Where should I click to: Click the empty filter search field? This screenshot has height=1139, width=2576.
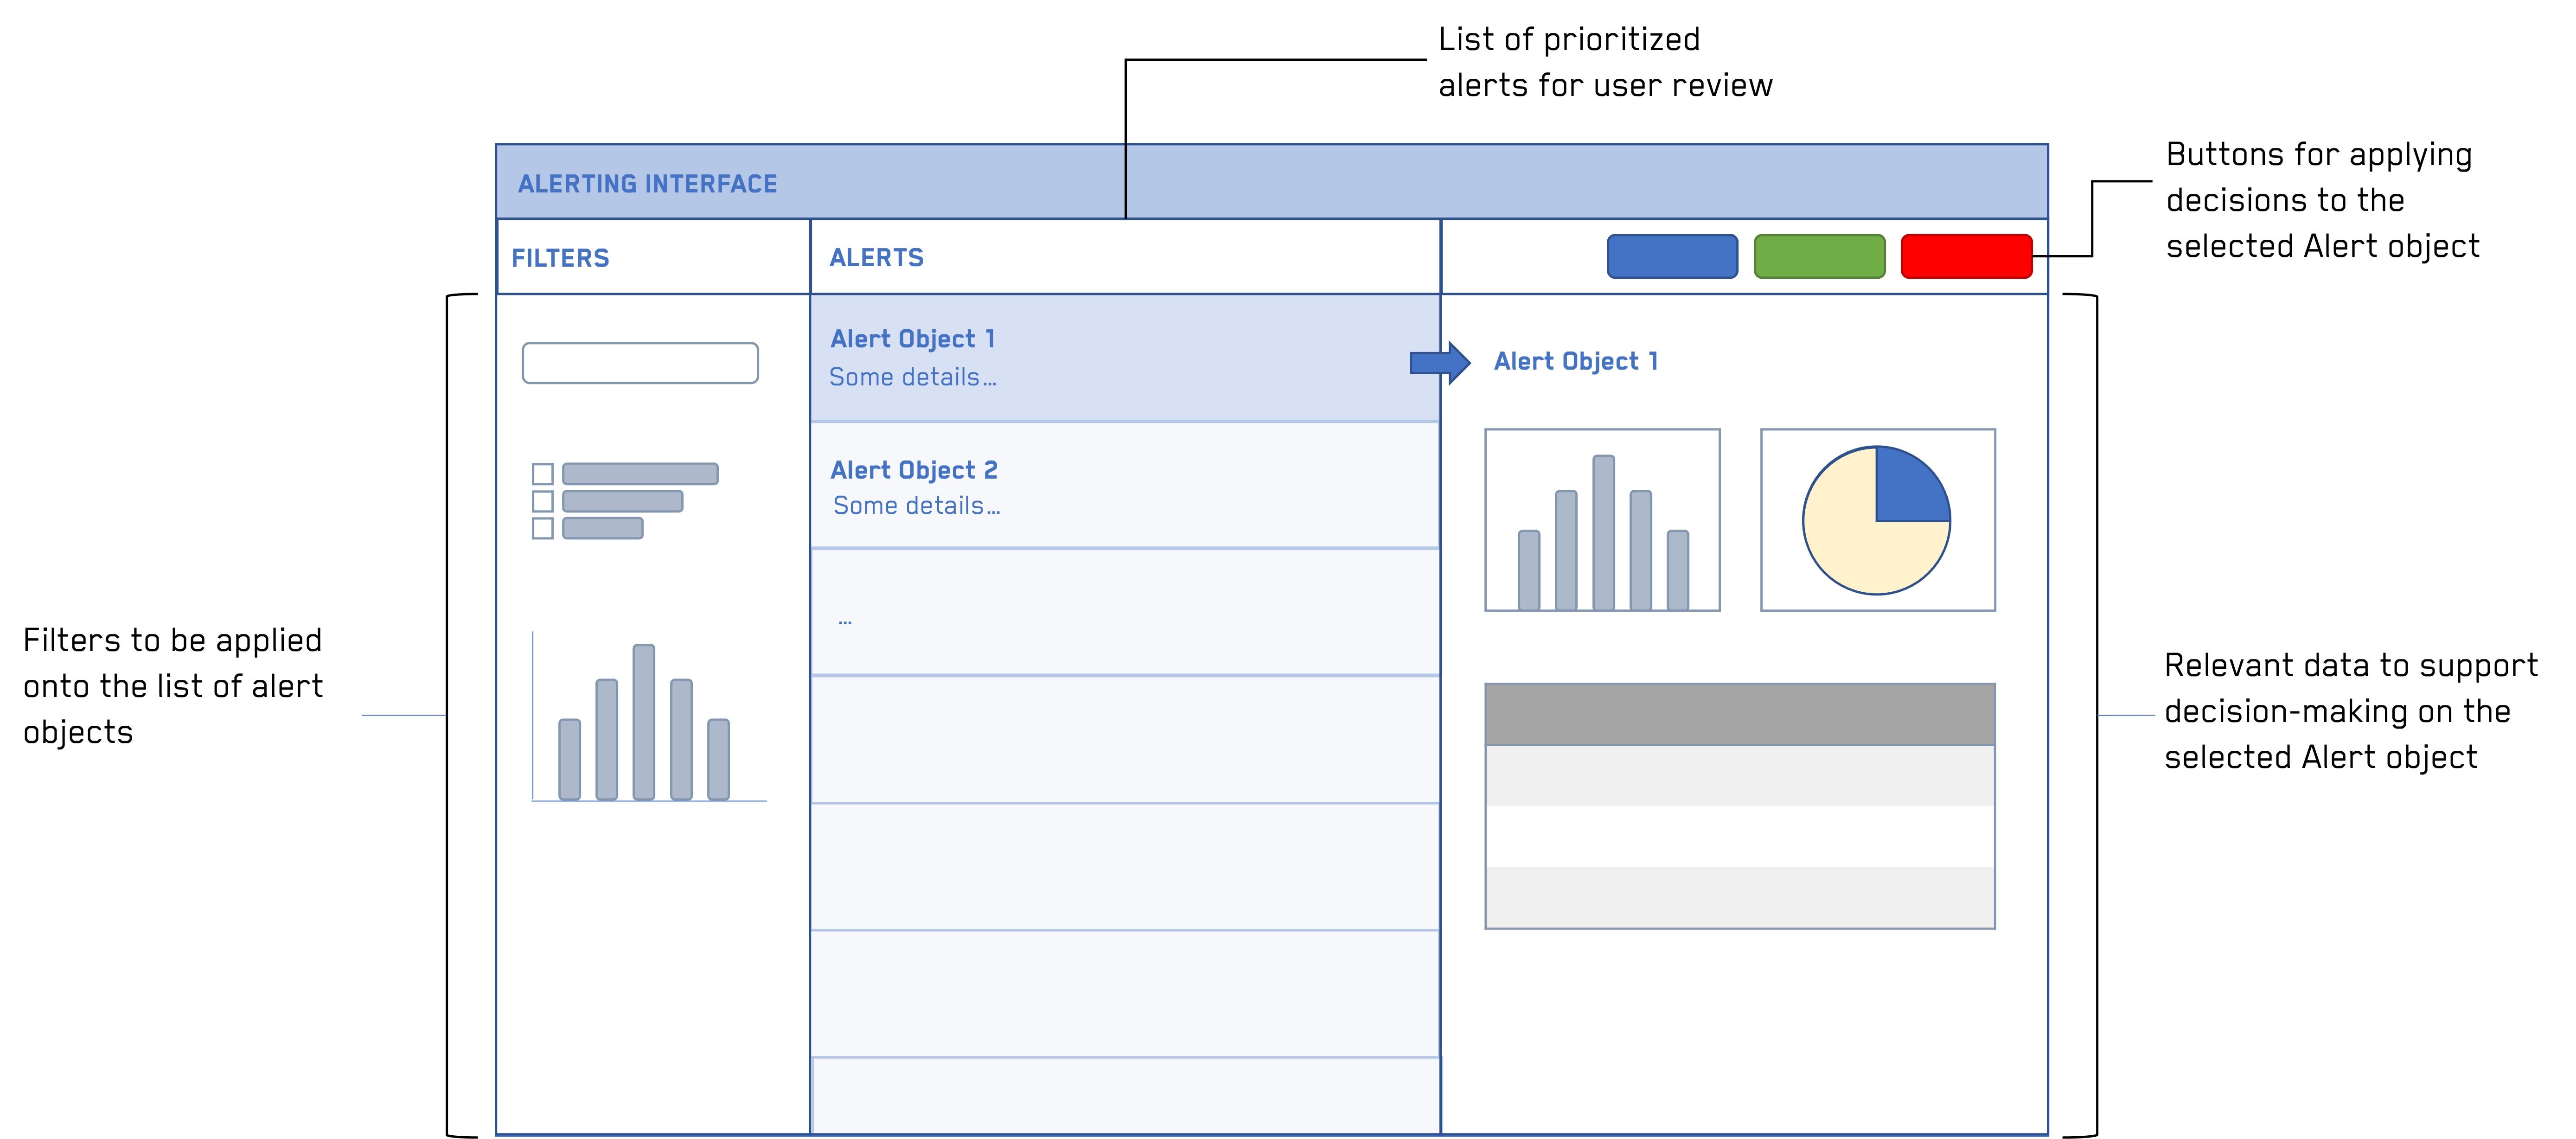[x=640, y=363]
